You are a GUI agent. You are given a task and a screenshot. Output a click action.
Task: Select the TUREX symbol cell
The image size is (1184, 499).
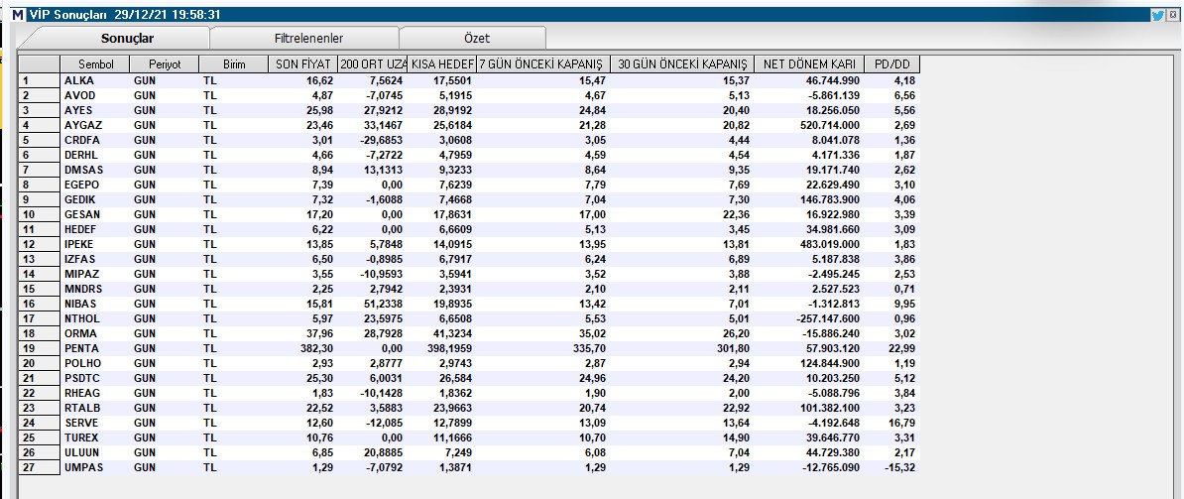94,437
